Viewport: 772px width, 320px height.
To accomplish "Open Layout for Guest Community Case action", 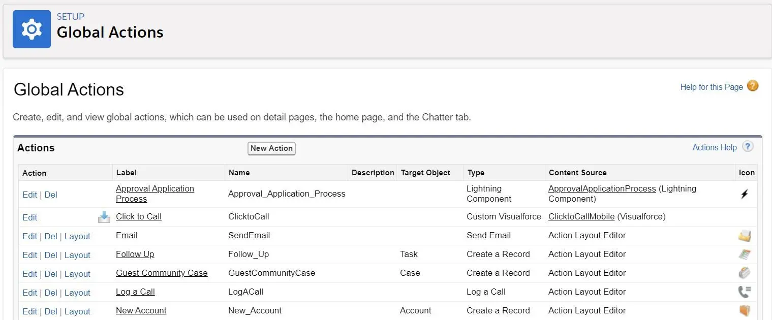I will pyautogui.click(x=77, y=274).
